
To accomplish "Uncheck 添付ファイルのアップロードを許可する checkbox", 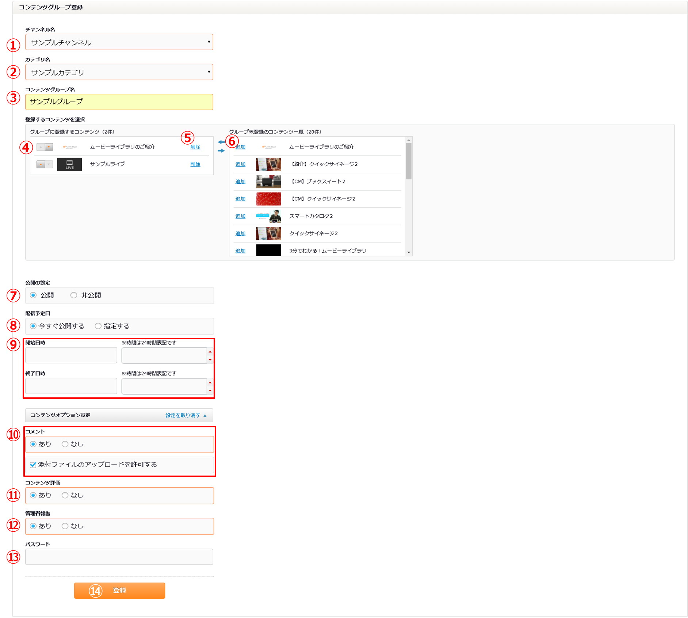I will 33,465.
